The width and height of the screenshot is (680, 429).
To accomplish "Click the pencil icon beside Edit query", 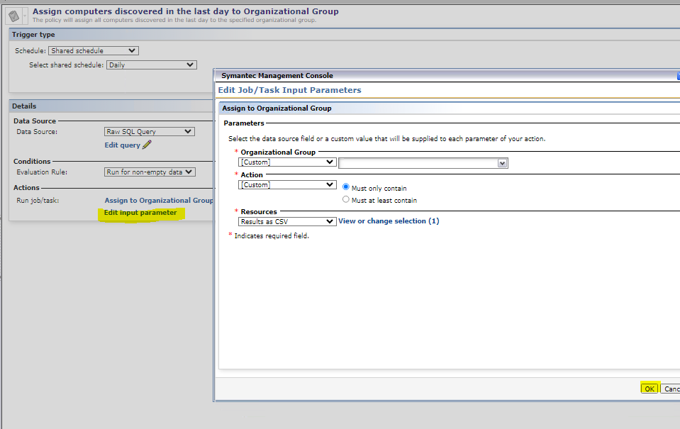I will tap(147, 145).
